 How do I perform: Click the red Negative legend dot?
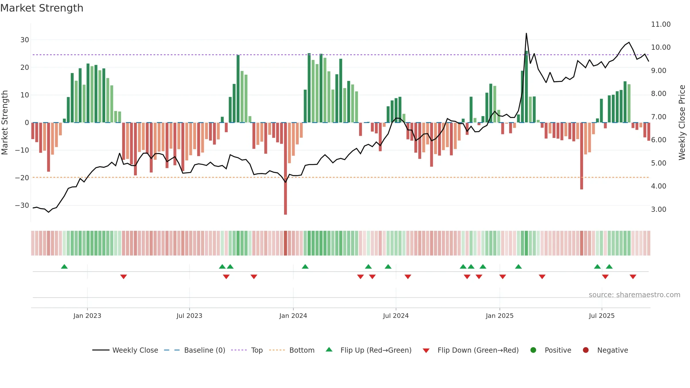pyautogui.click(x=586, y=350)
